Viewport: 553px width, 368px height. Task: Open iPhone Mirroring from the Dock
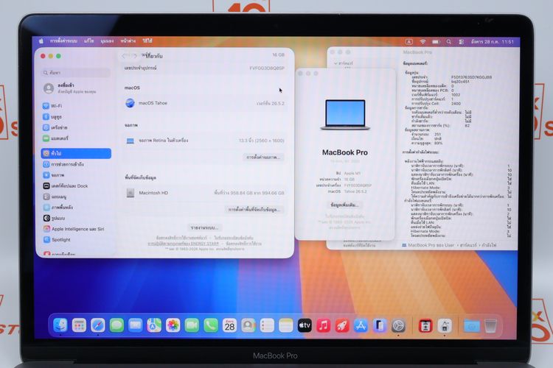[x=380, y=325]
